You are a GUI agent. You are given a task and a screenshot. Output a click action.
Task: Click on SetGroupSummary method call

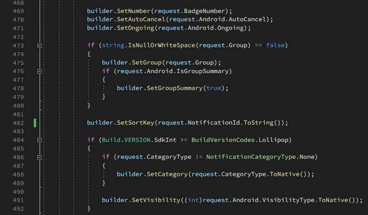(175, 88)
